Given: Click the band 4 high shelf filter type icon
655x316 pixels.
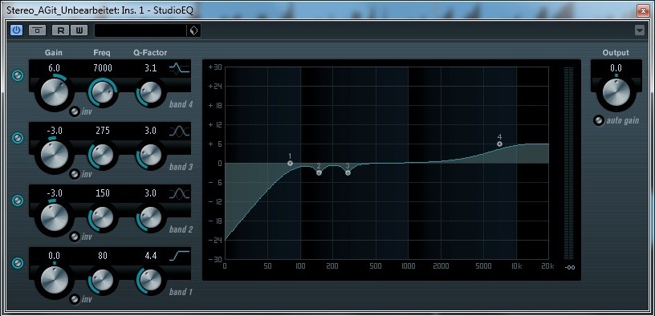Looking at the screenshot, I should pos(180,68).
